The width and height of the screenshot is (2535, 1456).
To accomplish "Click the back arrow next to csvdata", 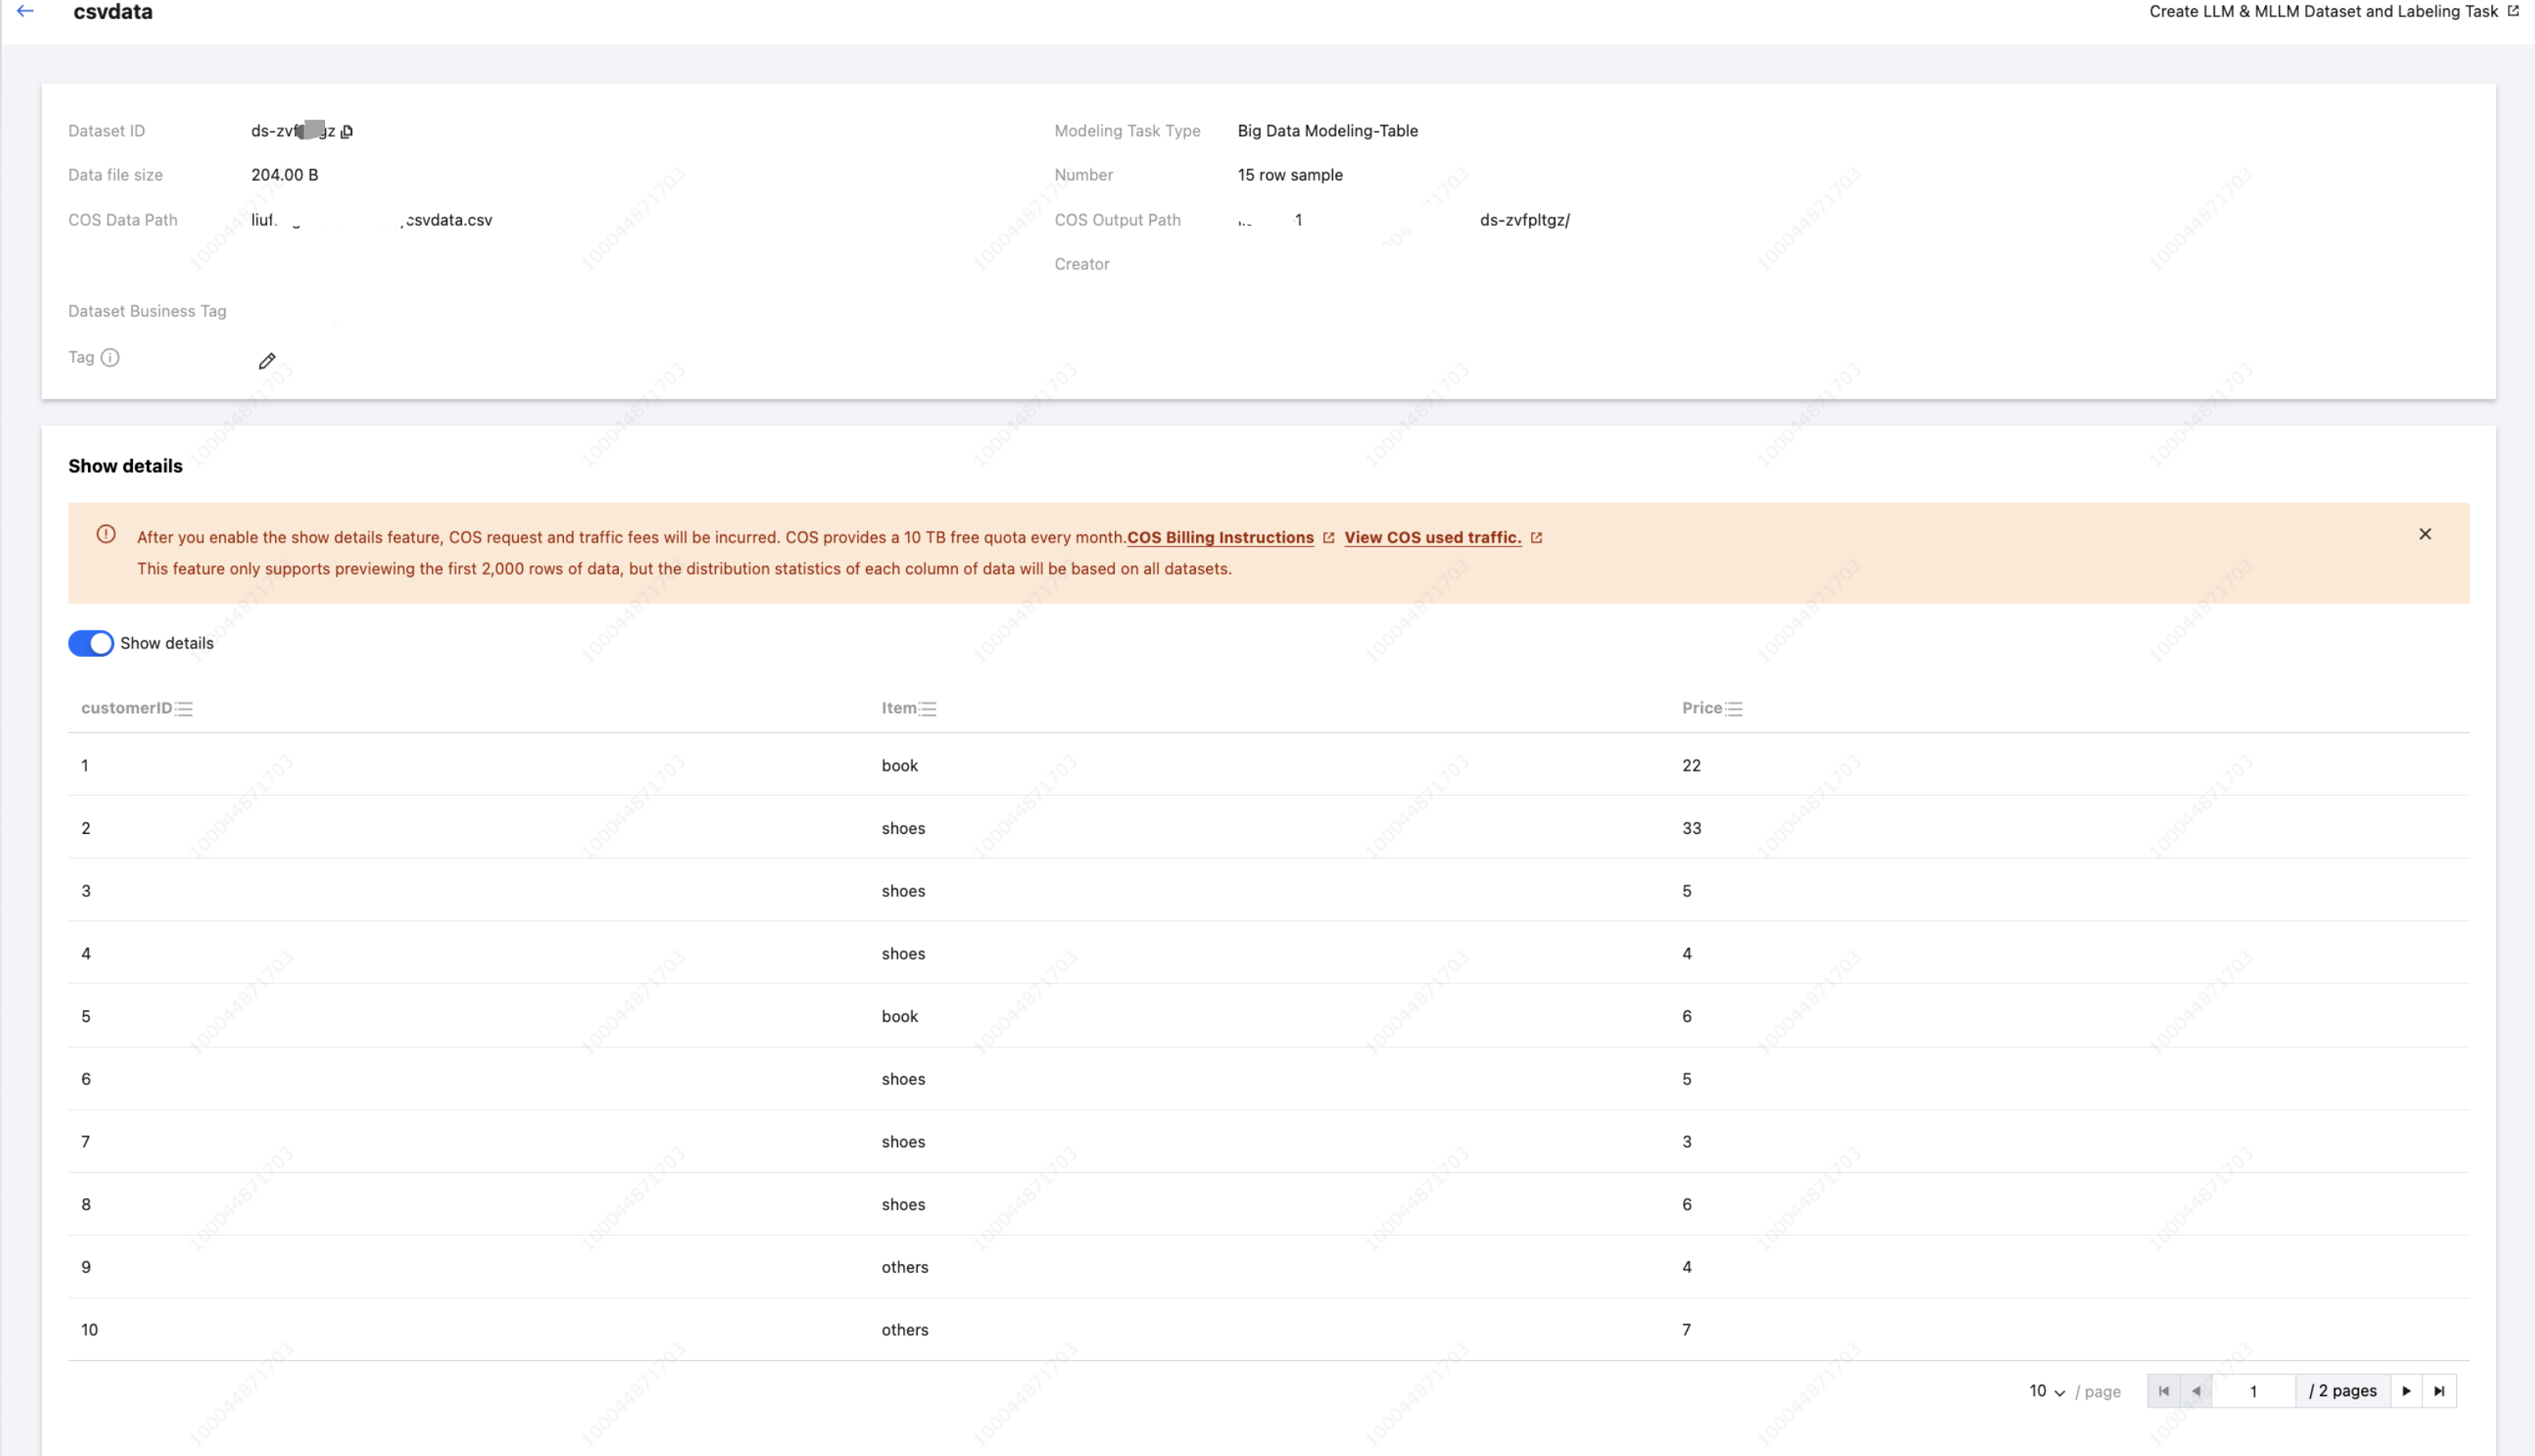I will (x=25, y=11).
